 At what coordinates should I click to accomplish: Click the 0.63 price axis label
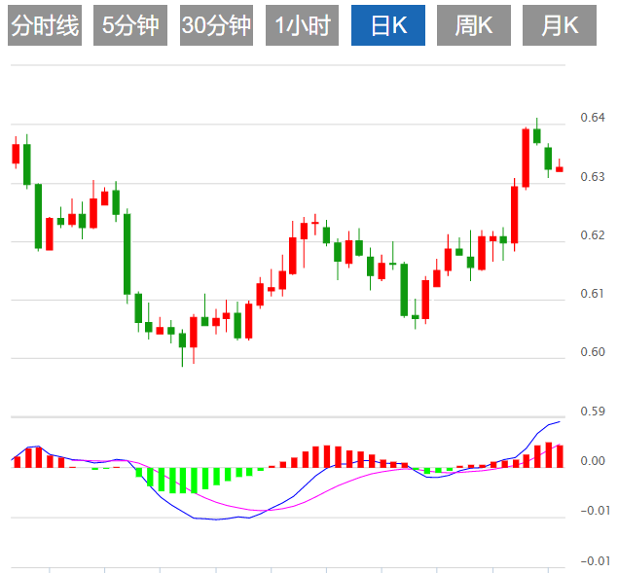pos(593,177)
